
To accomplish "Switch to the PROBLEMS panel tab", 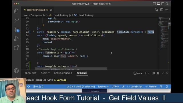I will click(x=31, y=73).
